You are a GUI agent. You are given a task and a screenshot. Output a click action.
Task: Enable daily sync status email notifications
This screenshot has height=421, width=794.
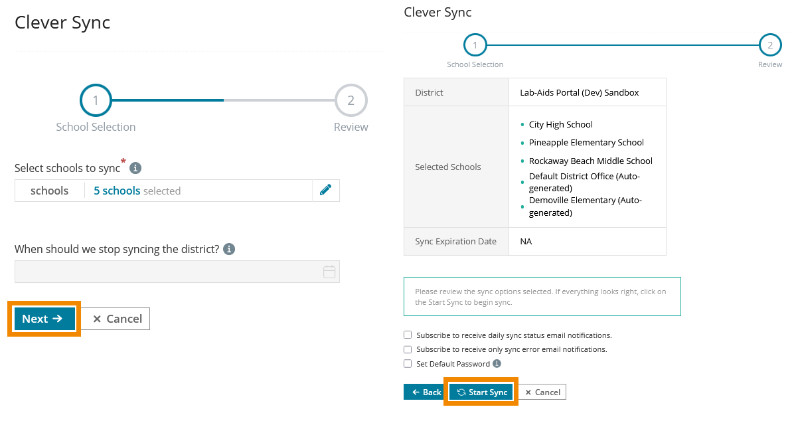pyautogui.click(x=408, y=335)
